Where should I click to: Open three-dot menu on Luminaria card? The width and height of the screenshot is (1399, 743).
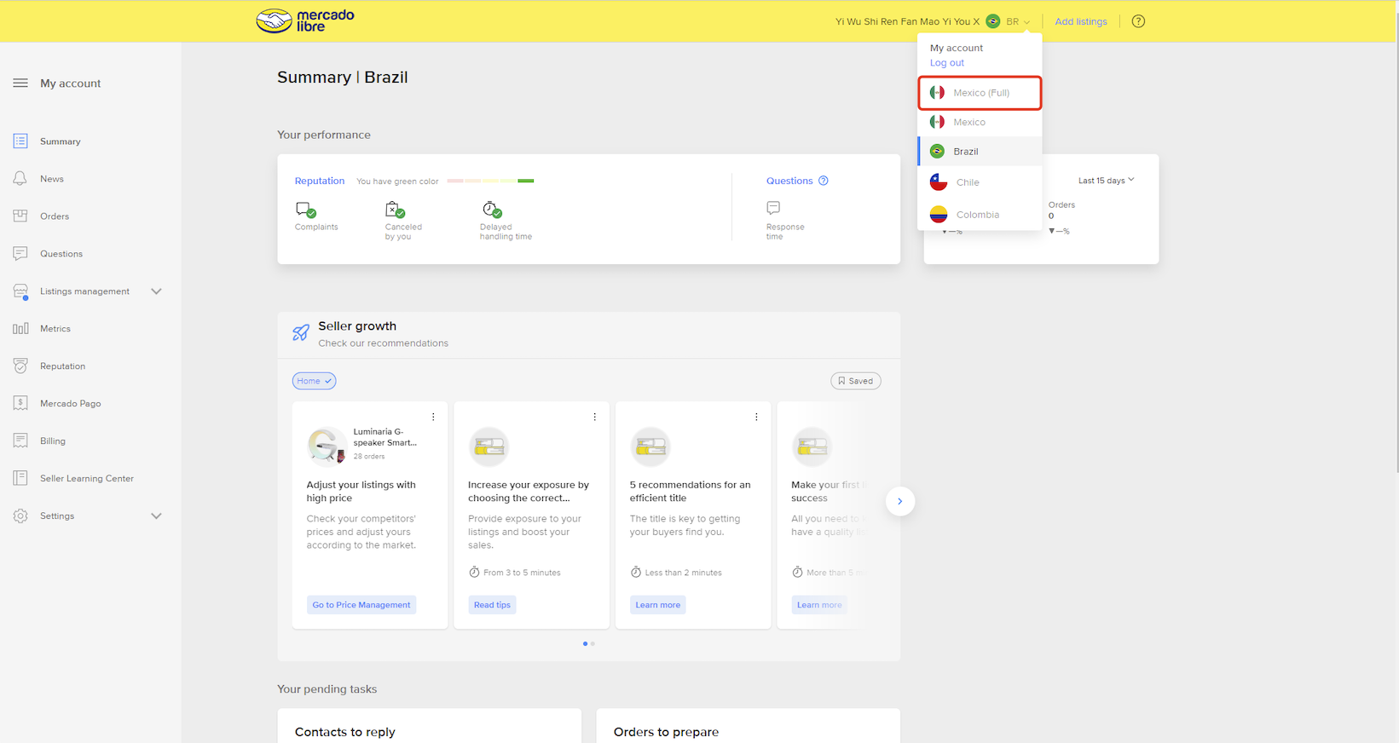point(433,417)
